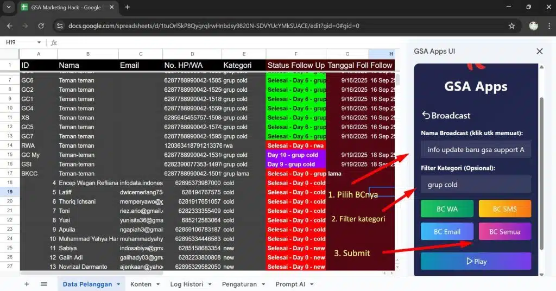Click the Nama Broadcast input field
Image resolution: width=556 pixels, height=291 pixels.
[x=476, y=150]
